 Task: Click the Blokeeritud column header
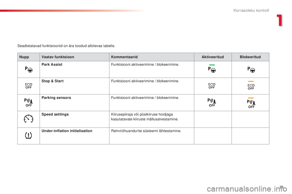pos(250,57)
